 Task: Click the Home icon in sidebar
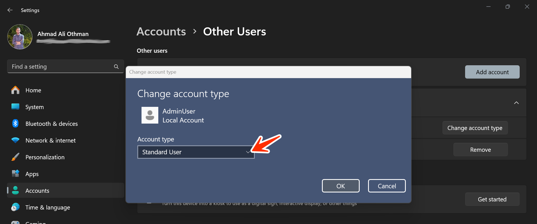click(x=15, y=90)
